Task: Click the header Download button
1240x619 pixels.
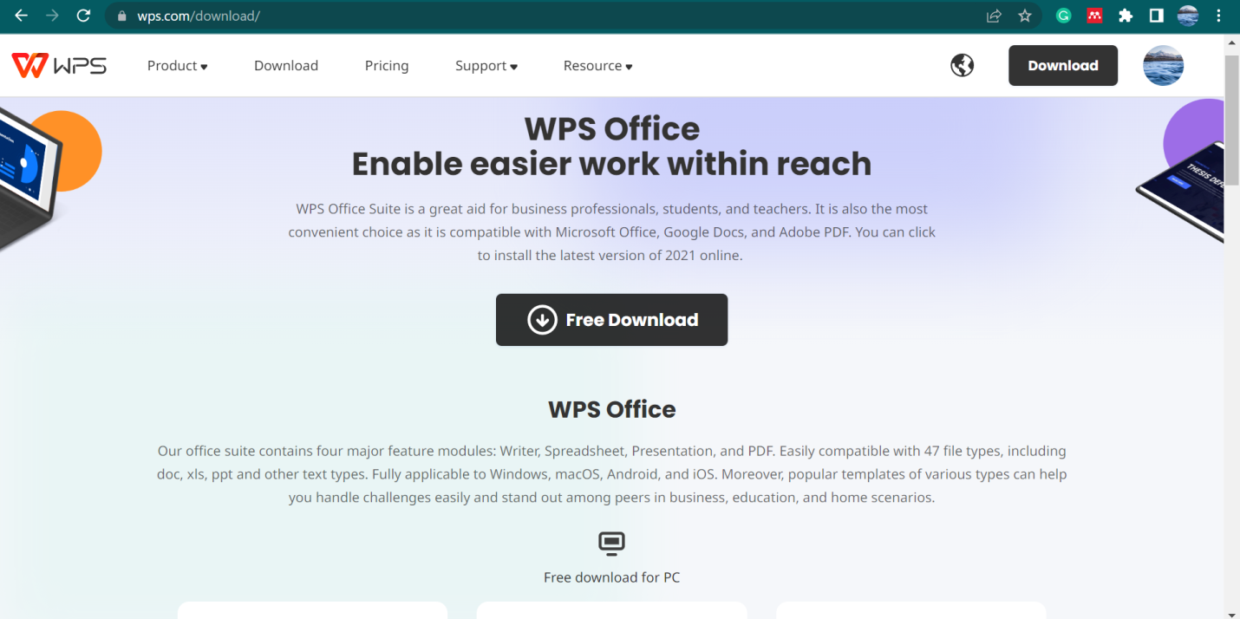Action: tap(1062, 66)
